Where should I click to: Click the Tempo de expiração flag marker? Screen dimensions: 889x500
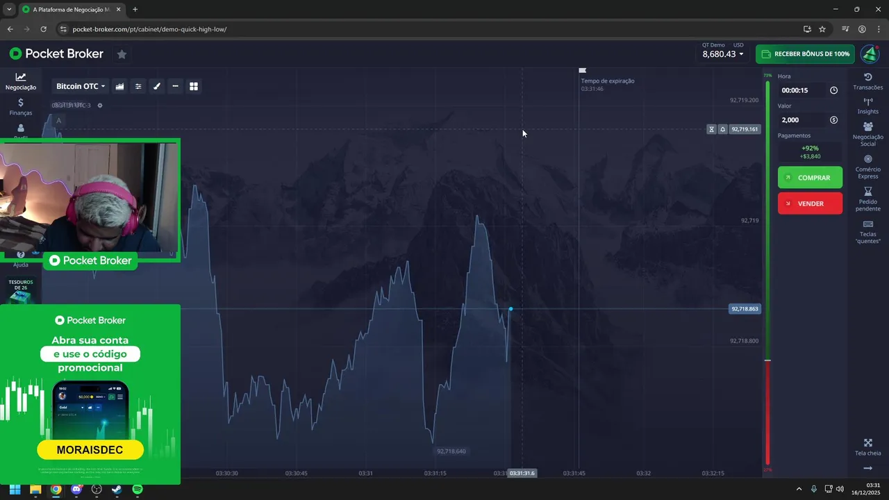[583, 70]
